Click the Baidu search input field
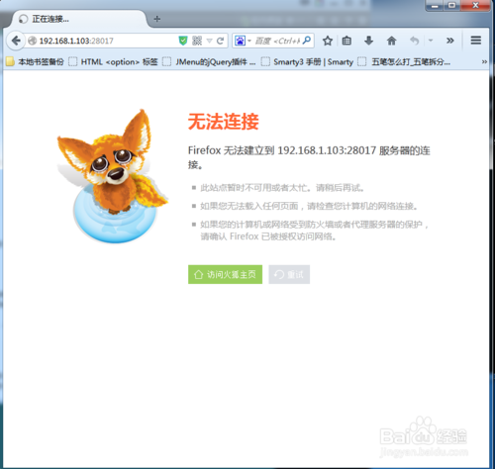The width and height of the screenshot is (495, 469). [x=277, y=41]
